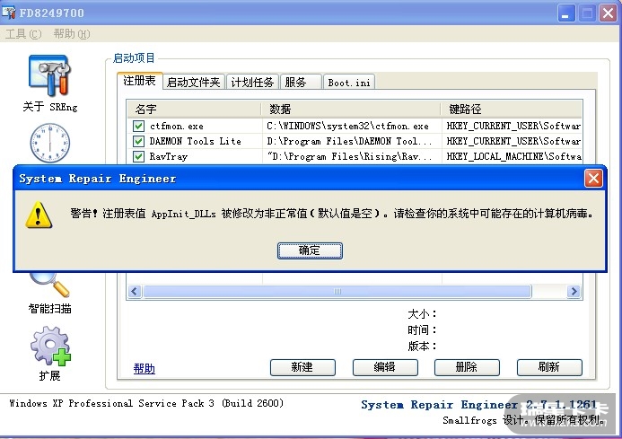Viewport: 622px width, 439px height.
Task: Click the horizontal scrollbar left arrow
Action: click(x=134, y=292)
